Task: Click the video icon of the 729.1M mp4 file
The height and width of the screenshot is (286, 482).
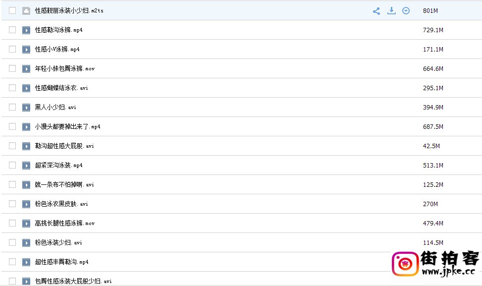Action: coord(26,30)
